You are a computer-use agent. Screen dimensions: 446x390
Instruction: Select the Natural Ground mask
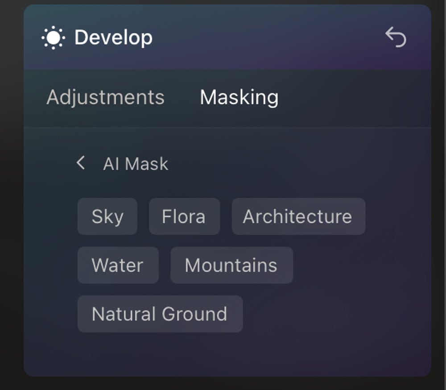(160, 314)
